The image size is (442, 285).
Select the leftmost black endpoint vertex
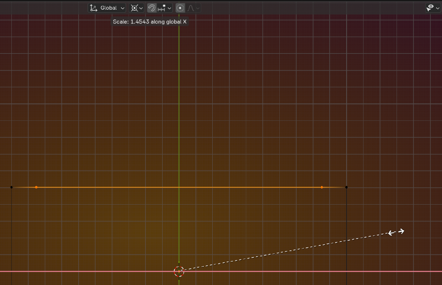coord(11,187)
